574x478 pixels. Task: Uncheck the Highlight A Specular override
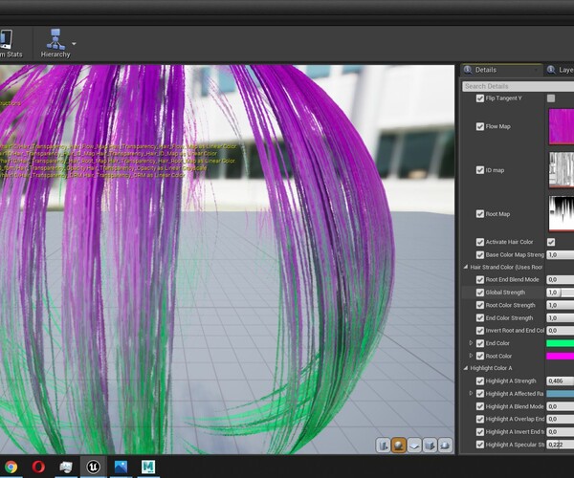[480, 445]
